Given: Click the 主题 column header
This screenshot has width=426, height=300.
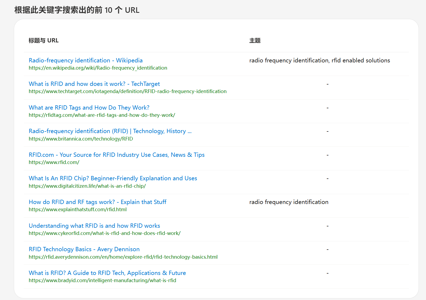Looking at the screenshot, I should coord(255,41).
